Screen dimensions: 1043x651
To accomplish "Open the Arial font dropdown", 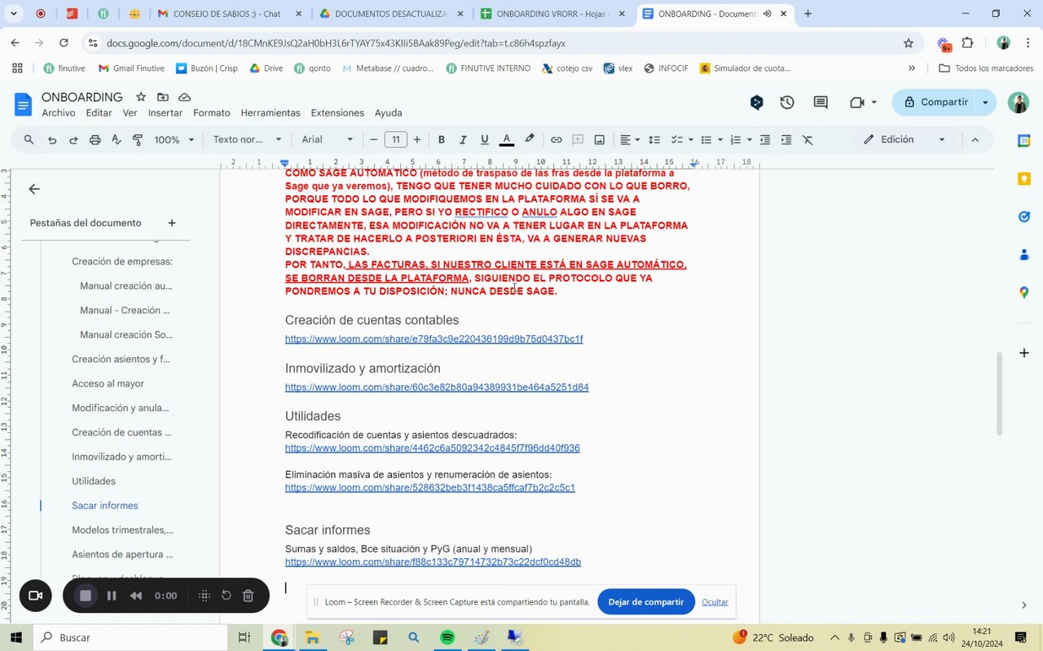I will coord(328,140).
